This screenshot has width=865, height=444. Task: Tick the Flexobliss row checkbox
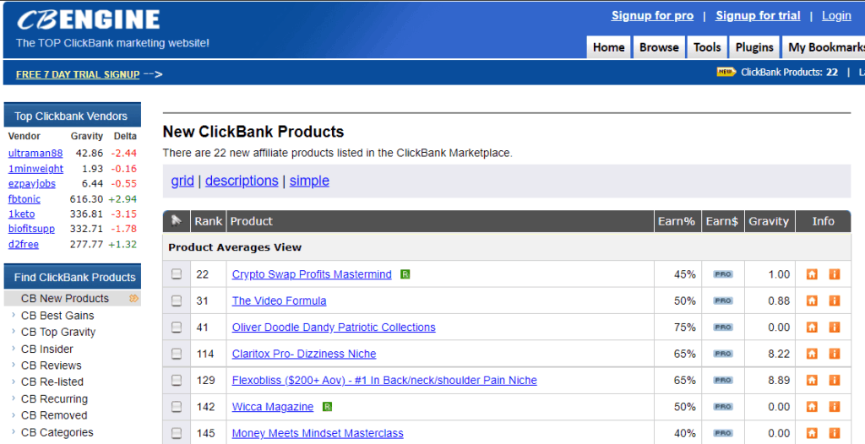(176, 380)
